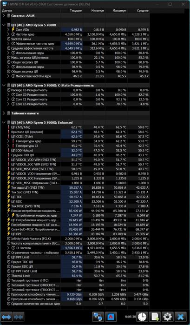Expand the Тайминги памяти section
Screen dimensions: 190x325
(x=4, y=113)
